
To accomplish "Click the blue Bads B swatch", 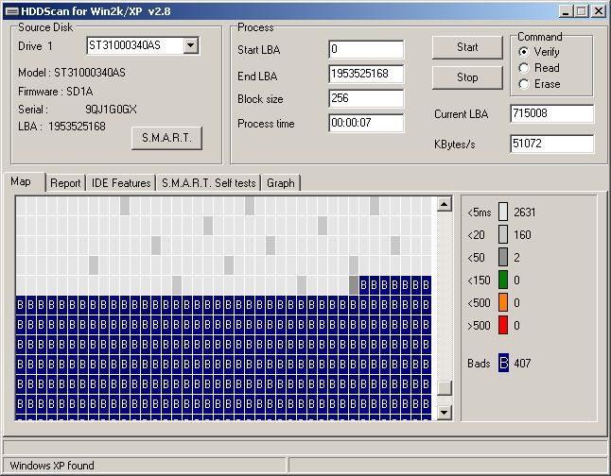I will (503, 363).
